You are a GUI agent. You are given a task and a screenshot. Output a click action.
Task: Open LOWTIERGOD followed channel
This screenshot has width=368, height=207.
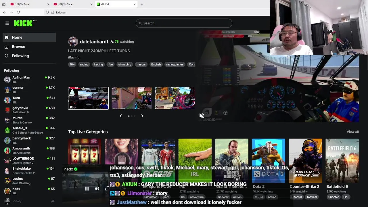point(29,160)
